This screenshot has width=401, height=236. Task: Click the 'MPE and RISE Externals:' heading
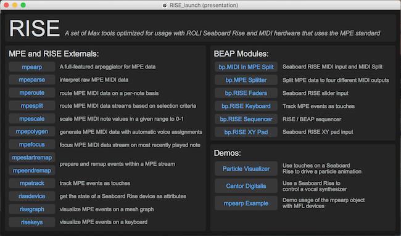[54, 54]
